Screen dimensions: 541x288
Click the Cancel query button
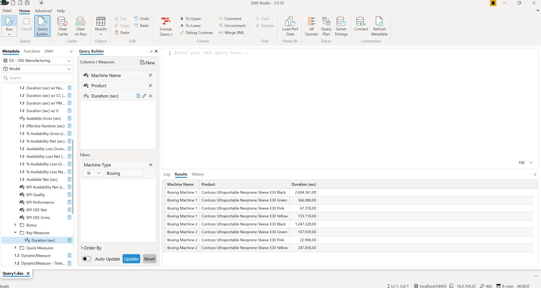[26, 24]
